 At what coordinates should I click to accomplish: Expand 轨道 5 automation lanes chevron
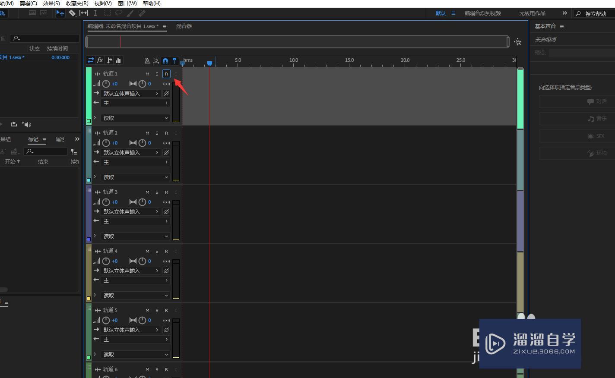point(95,354)
